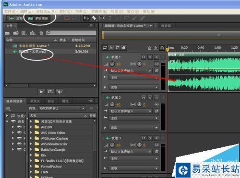Delete file trash icon in Files panel

[41, 33]
